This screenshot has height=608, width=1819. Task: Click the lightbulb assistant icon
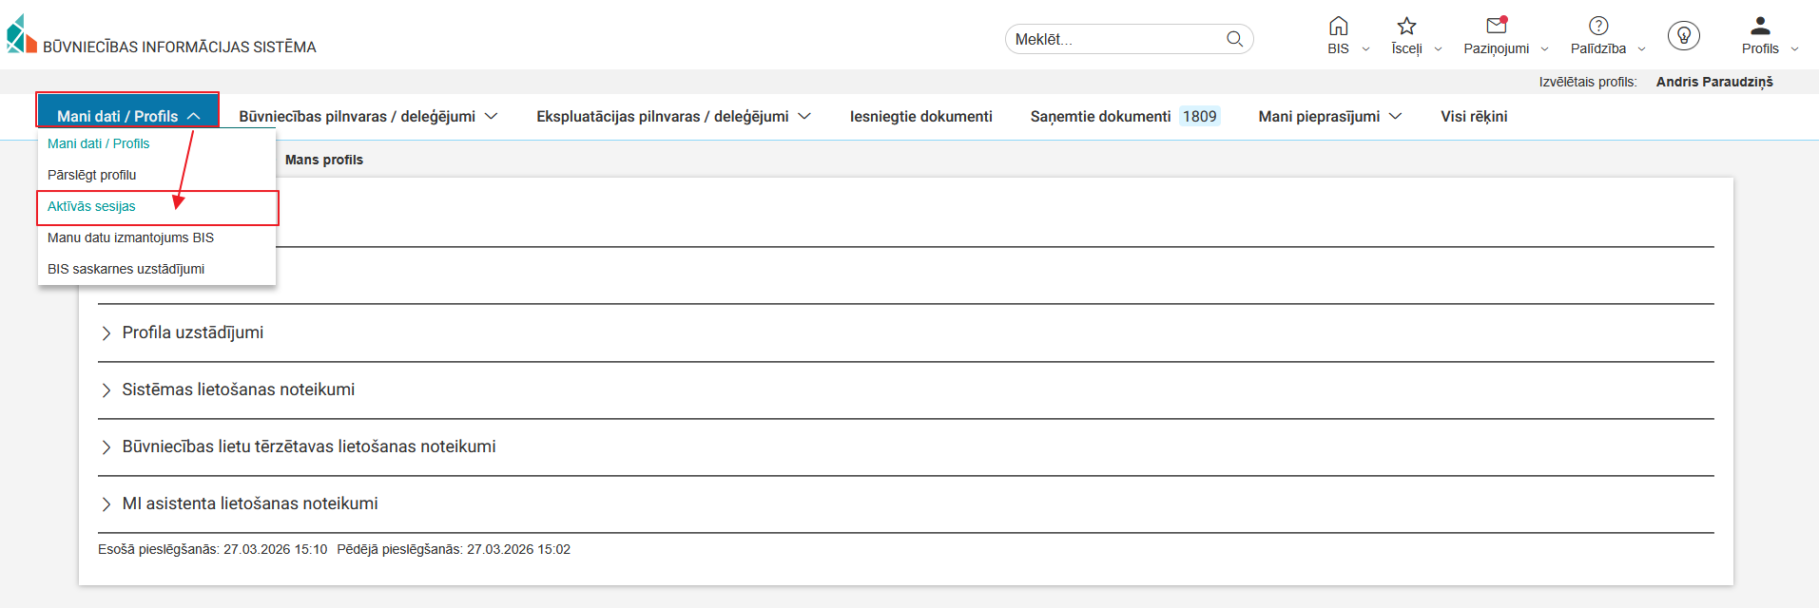(1683, 36)
